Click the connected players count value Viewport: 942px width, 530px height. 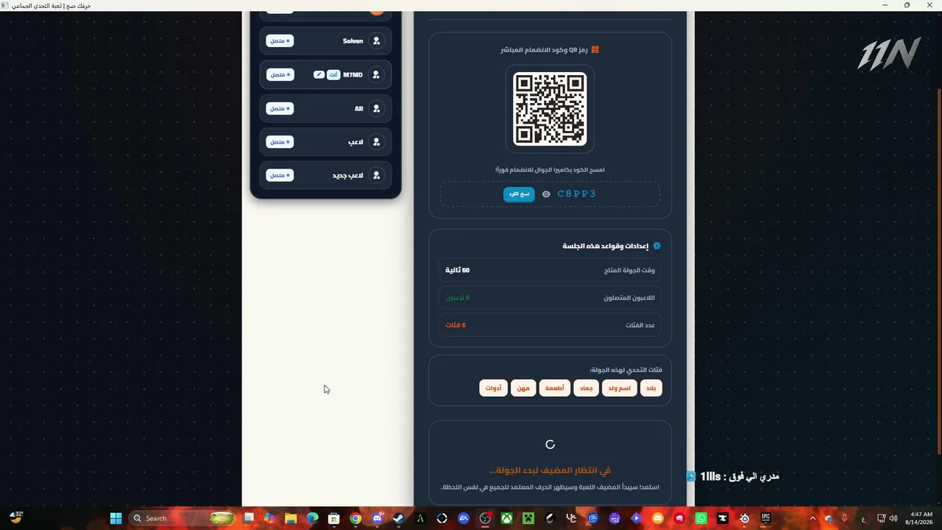click(457, 297)
